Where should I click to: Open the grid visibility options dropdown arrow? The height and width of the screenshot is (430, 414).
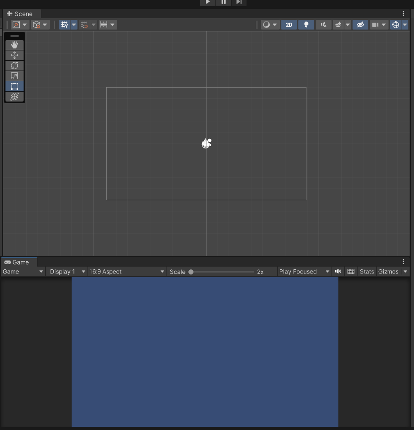74,25
